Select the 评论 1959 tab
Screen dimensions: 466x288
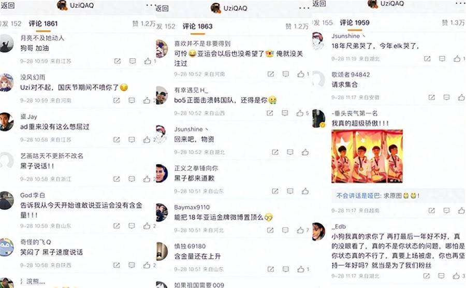(x=355, y=23)
